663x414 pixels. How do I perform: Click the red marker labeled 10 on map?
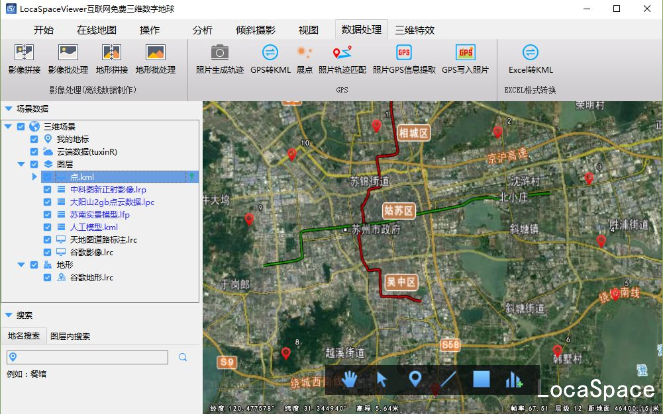(x=291, y=154)
